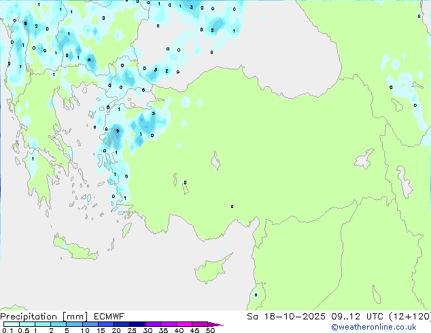Click the legend scale label '0.1'
Image resolution: width=431 pixels, height=333 pixels.
7,330
